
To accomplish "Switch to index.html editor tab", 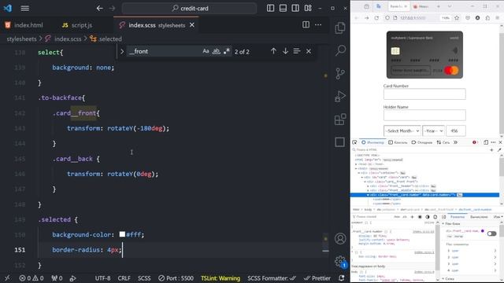I will [x=24, y=25].
